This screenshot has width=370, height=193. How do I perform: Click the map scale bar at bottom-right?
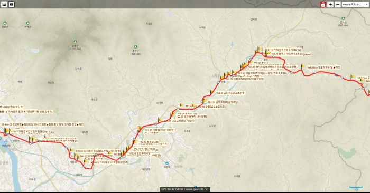[356, 188]
